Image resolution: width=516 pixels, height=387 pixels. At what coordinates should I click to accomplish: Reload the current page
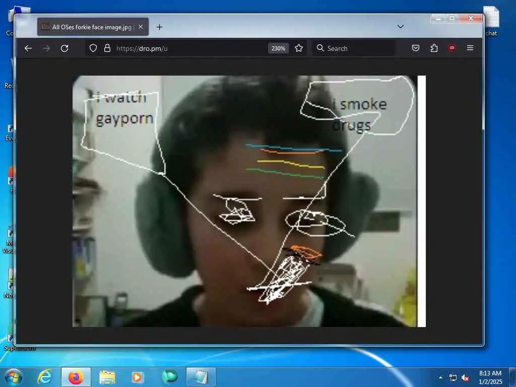point(64,48)
